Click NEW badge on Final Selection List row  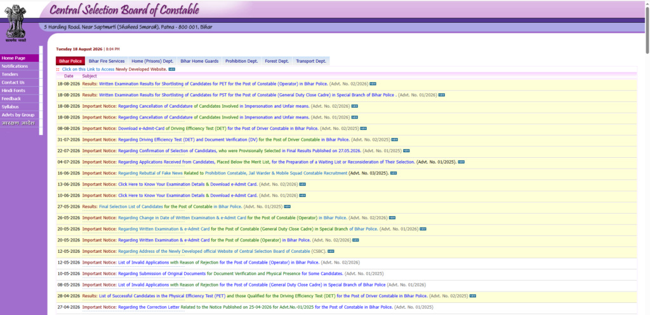[x=287, y=207]
